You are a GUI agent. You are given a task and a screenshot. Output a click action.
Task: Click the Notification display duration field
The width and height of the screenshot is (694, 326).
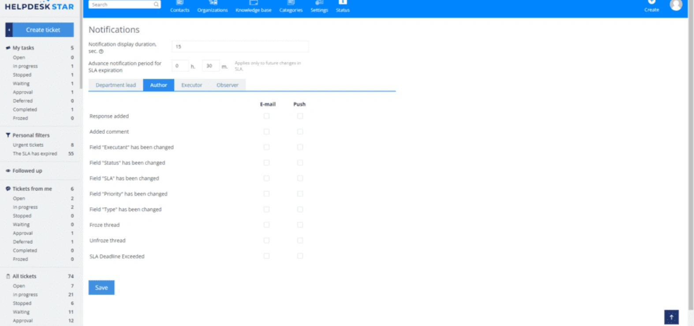tap(240, 46)
